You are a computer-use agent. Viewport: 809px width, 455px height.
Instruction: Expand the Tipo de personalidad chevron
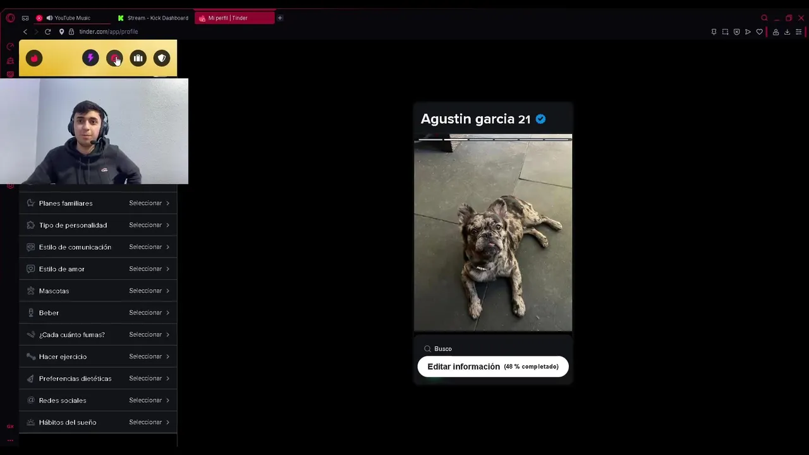167,225
